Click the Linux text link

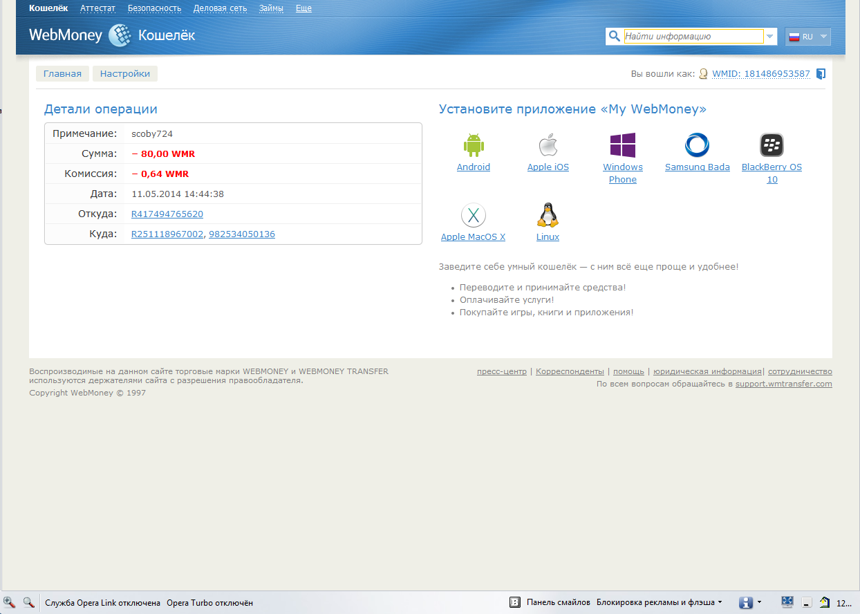[548, 237]
